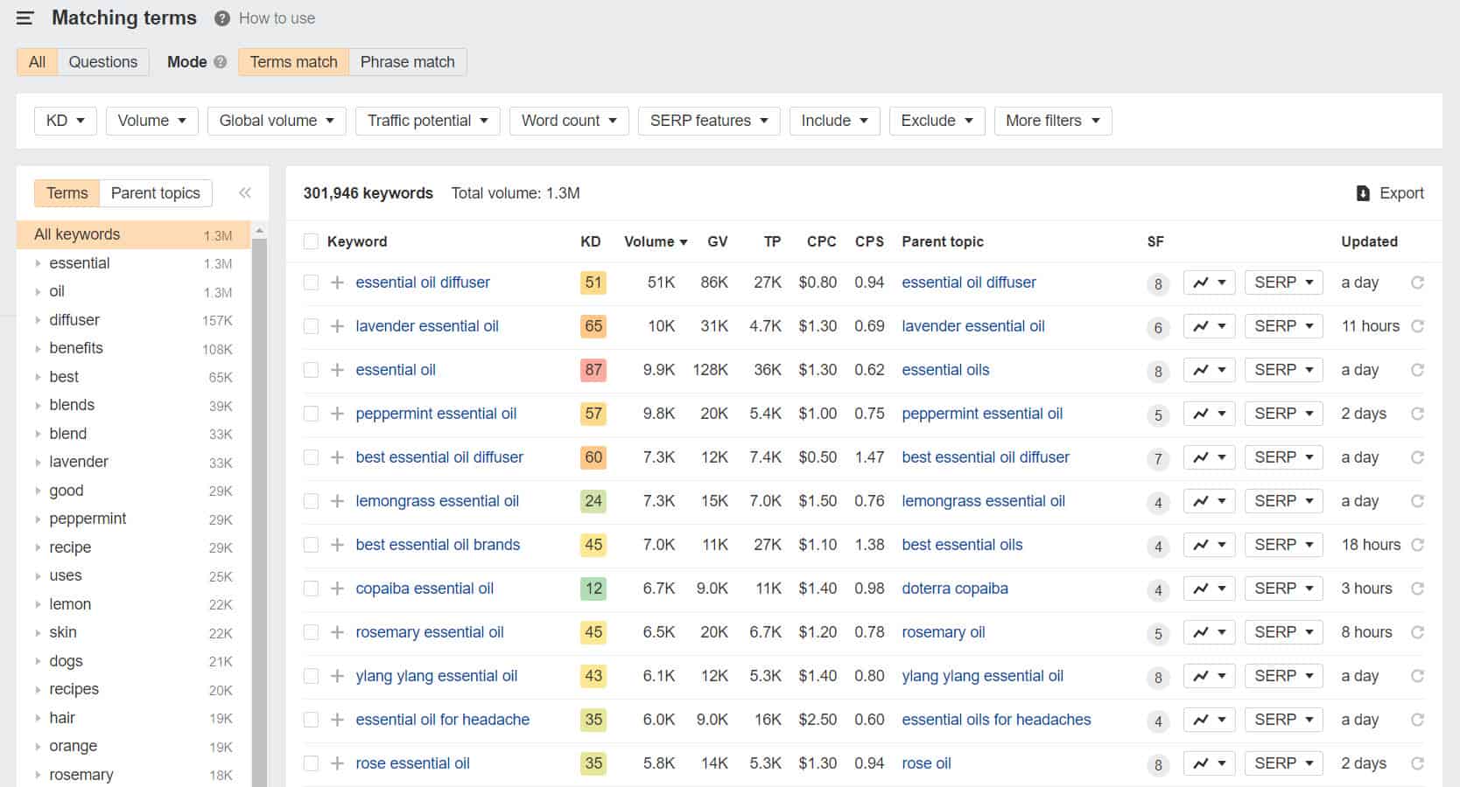The width and height of the screenshot is (1460, 787).
Task: Collapse the Terms sidebar with the double-chevron icon
Action: coord(245,192)
